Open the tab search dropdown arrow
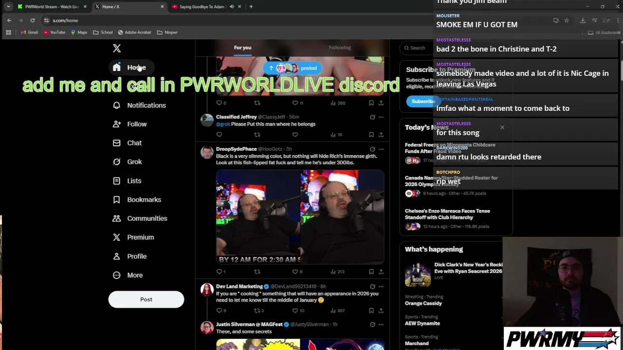 pos(8,7)
